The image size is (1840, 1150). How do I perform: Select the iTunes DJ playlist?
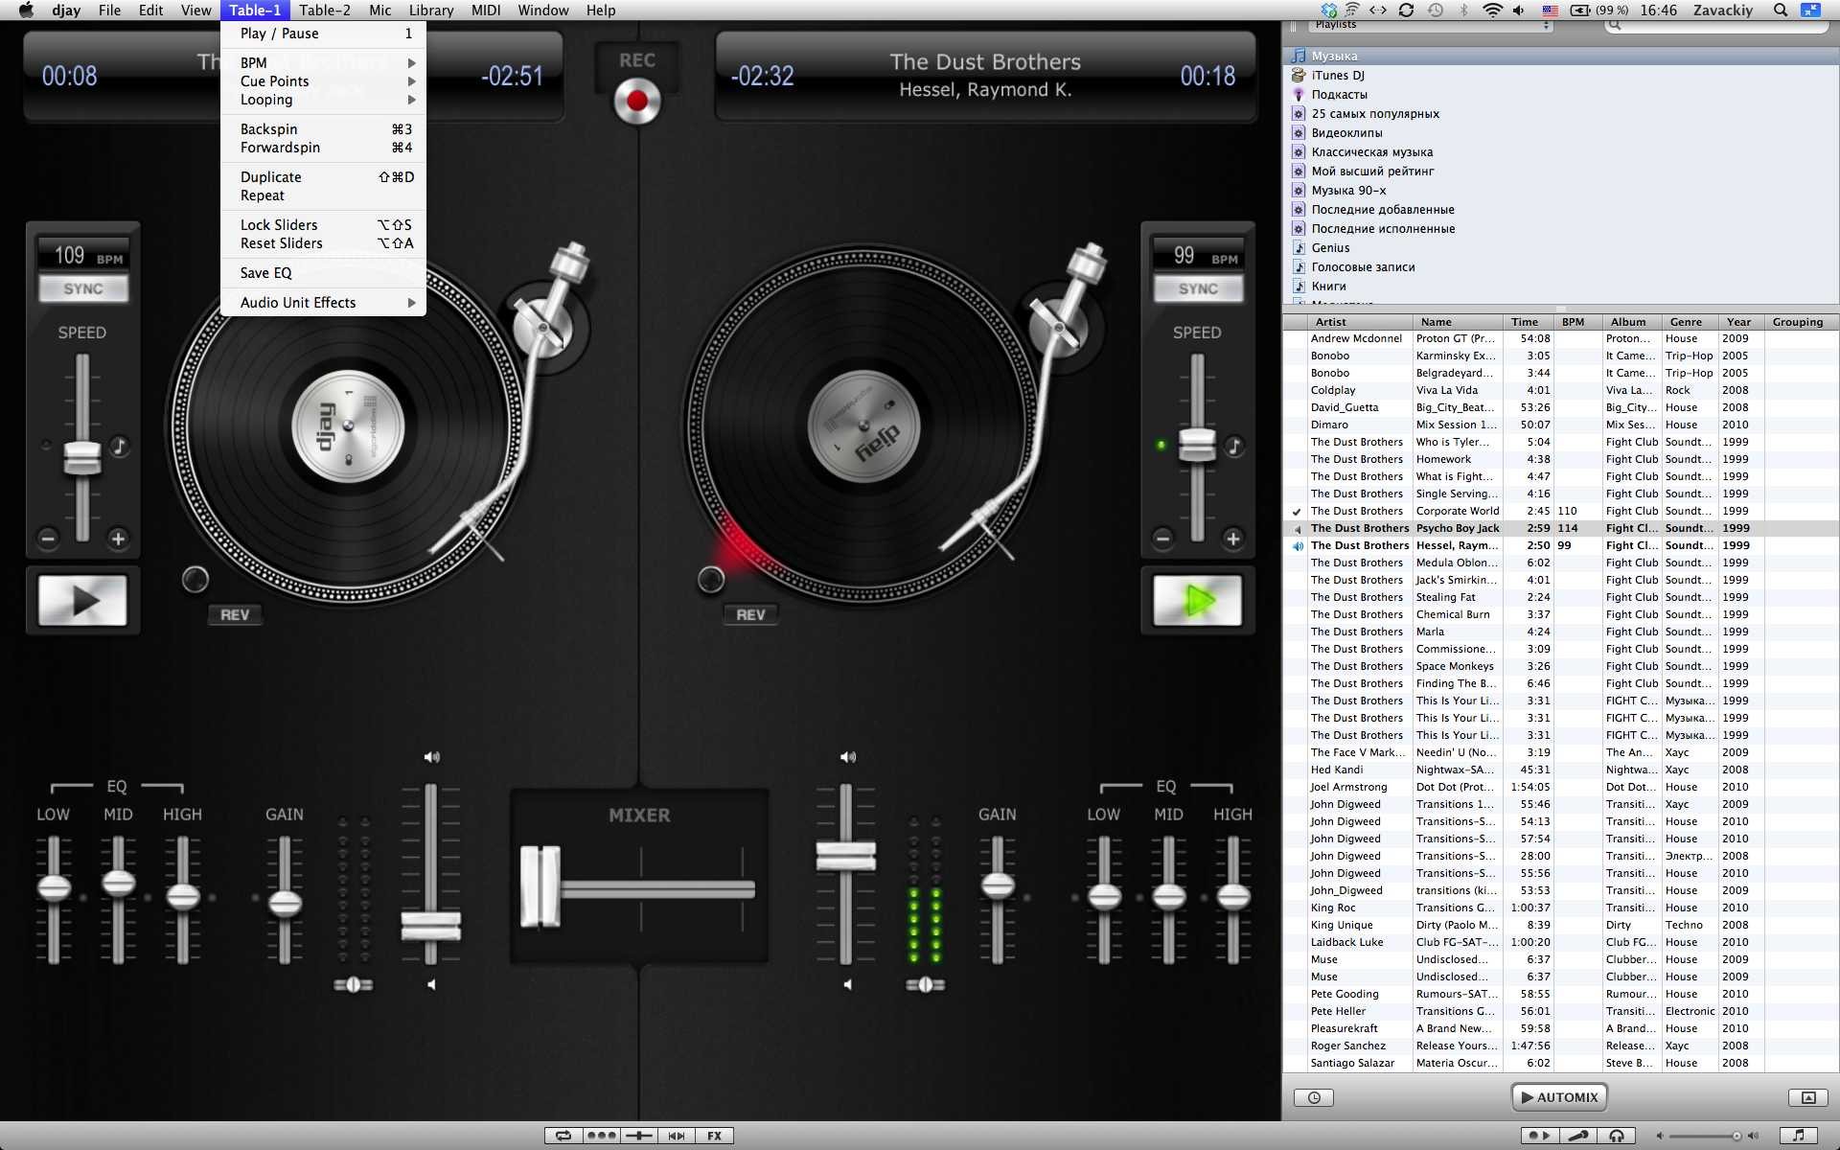pyautogui.click(x=1561, y=76)
